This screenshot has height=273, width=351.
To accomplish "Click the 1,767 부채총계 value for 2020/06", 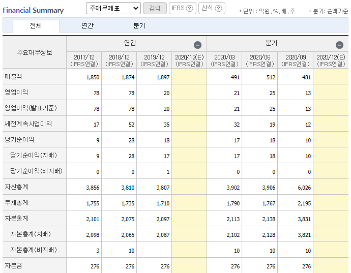I will coord(269,203).
